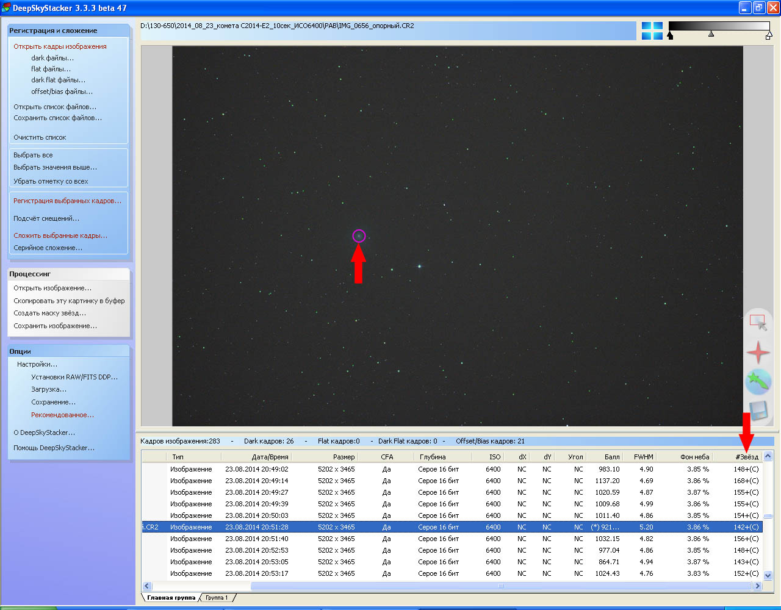
Task: Sort list by FWHM column header
Action: (643, 457)
